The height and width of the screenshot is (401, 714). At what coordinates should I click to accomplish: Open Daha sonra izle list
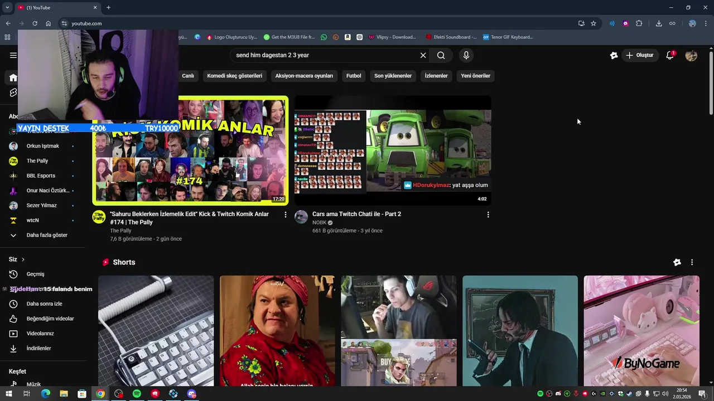(42, 304)
